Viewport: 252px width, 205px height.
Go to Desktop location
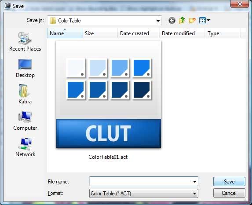pyautogui.click(x=25, y=68)
